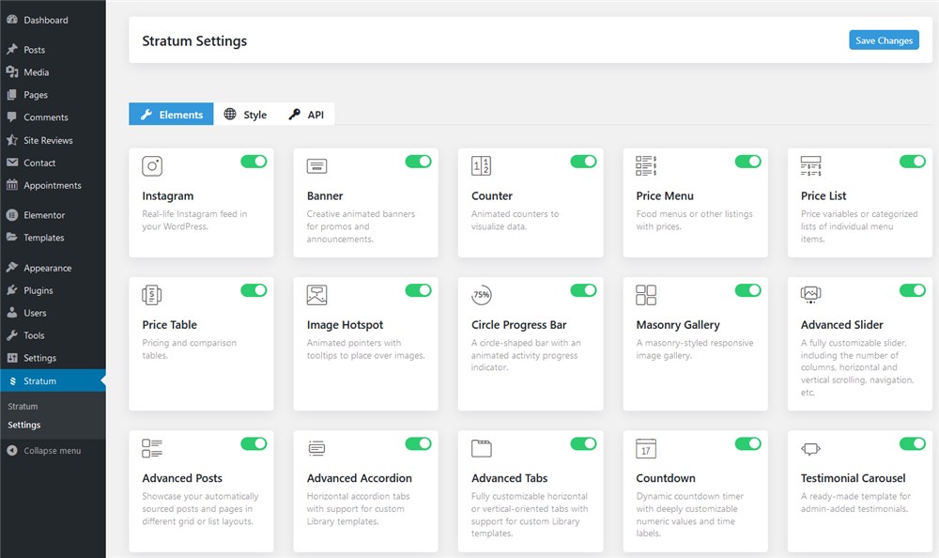This screenshot has width=939, height=558.
Task: Disable the Instagram element toggle
Action: coord(254,162)
